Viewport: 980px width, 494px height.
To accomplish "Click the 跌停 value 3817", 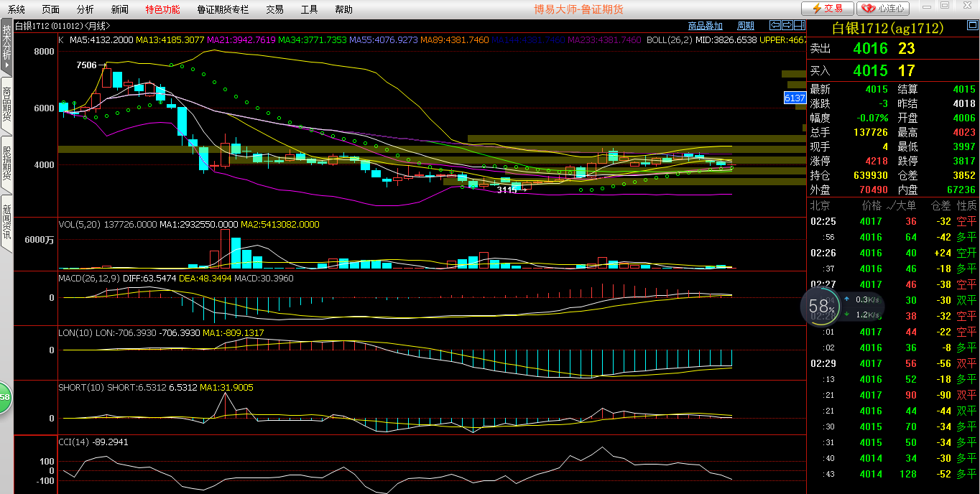I will [x=964, y=162].
